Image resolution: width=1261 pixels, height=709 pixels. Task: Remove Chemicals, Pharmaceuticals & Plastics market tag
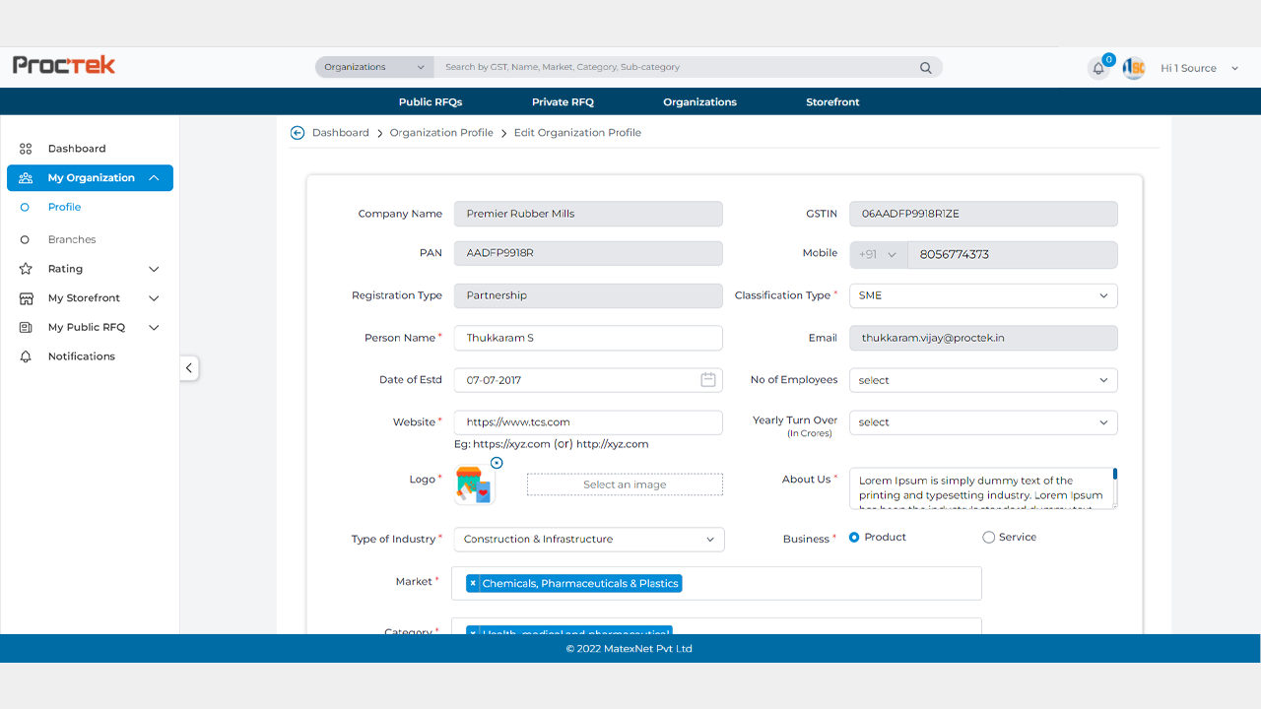coord(473,584)
